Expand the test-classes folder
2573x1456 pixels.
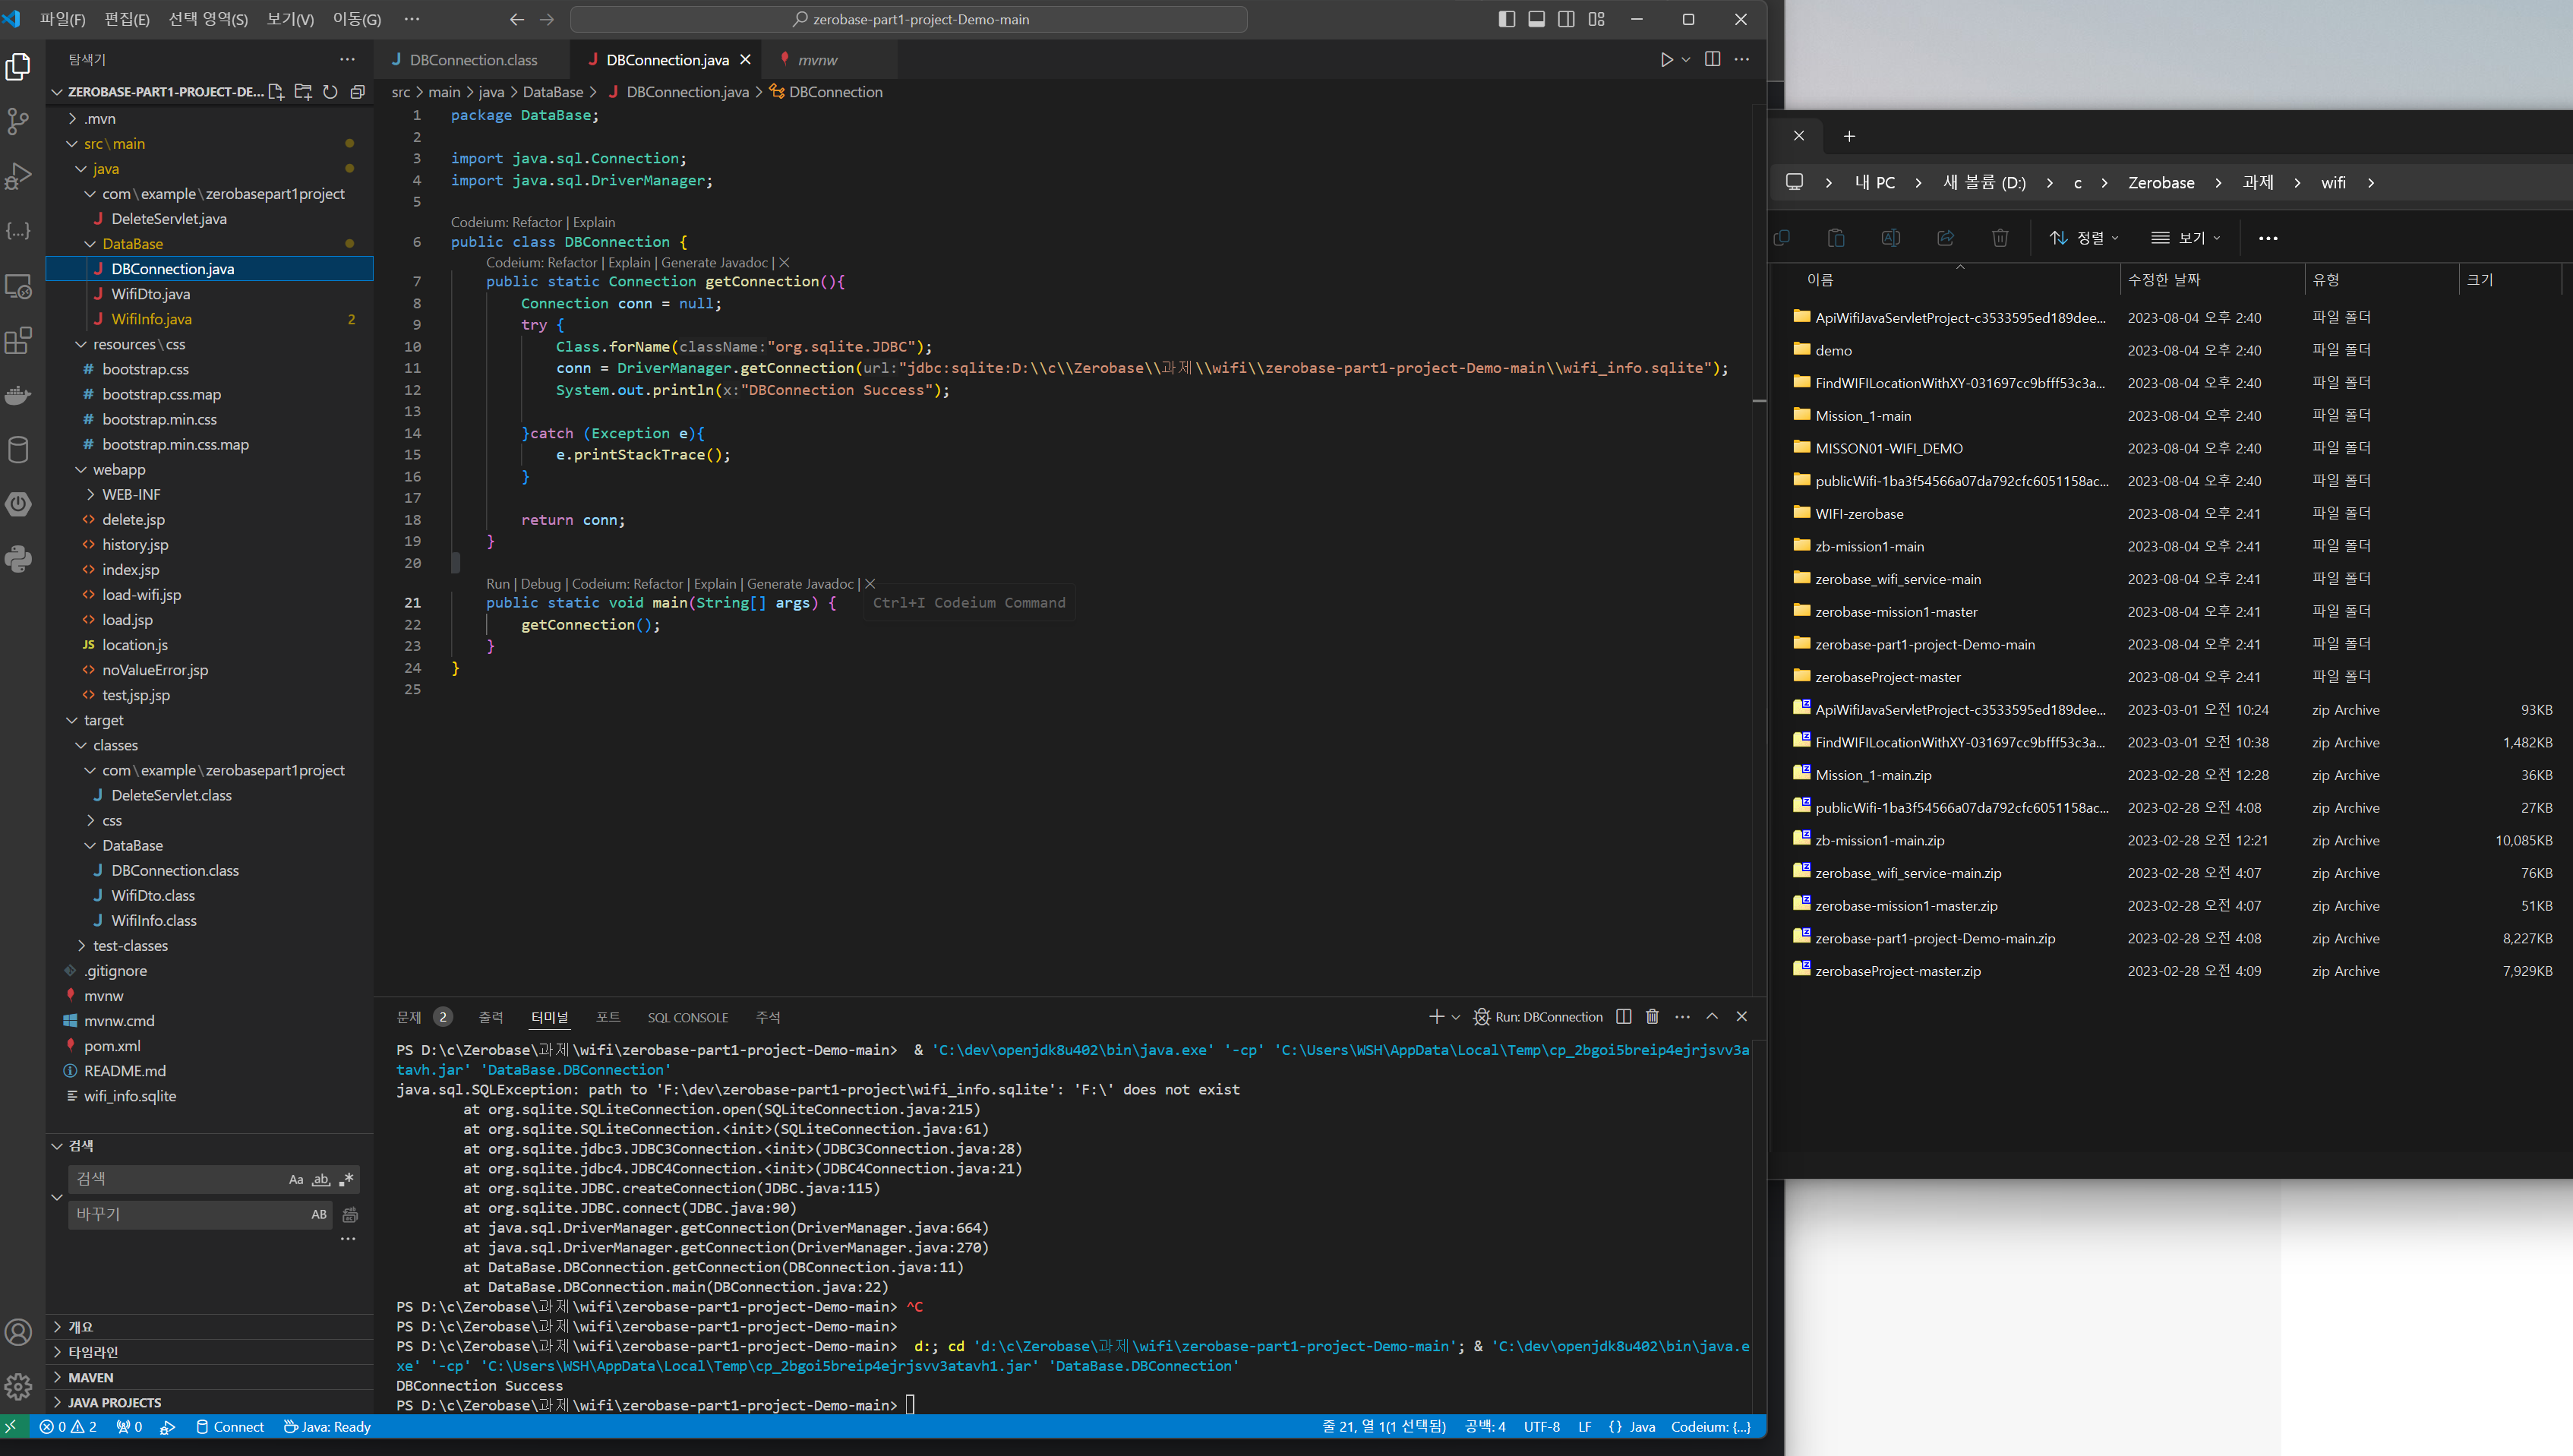[130, 945]
